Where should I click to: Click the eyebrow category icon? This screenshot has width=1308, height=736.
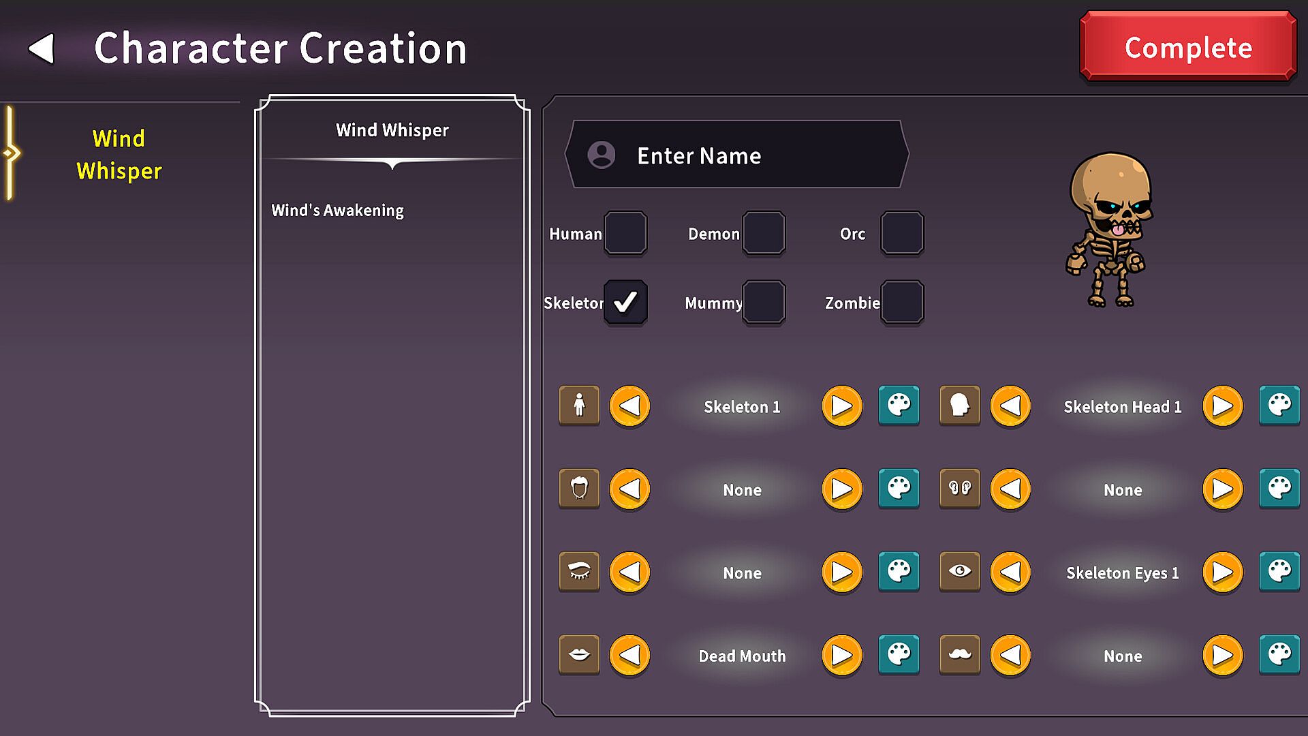point(579,572)
